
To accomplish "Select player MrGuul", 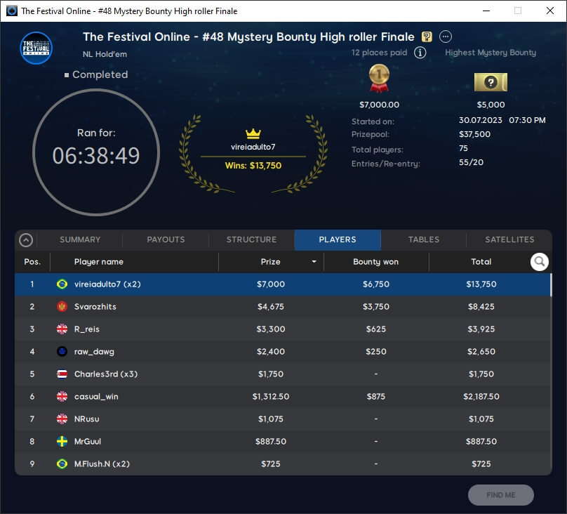I will (282, 441).
